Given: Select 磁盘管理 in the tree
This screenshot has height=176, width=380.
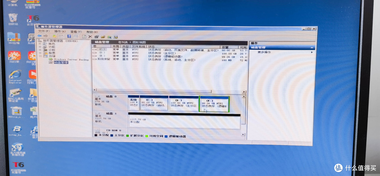Looking at the screenshot, I should (61, 62).
